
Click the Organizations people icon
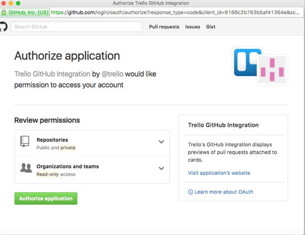coord(26,168)
